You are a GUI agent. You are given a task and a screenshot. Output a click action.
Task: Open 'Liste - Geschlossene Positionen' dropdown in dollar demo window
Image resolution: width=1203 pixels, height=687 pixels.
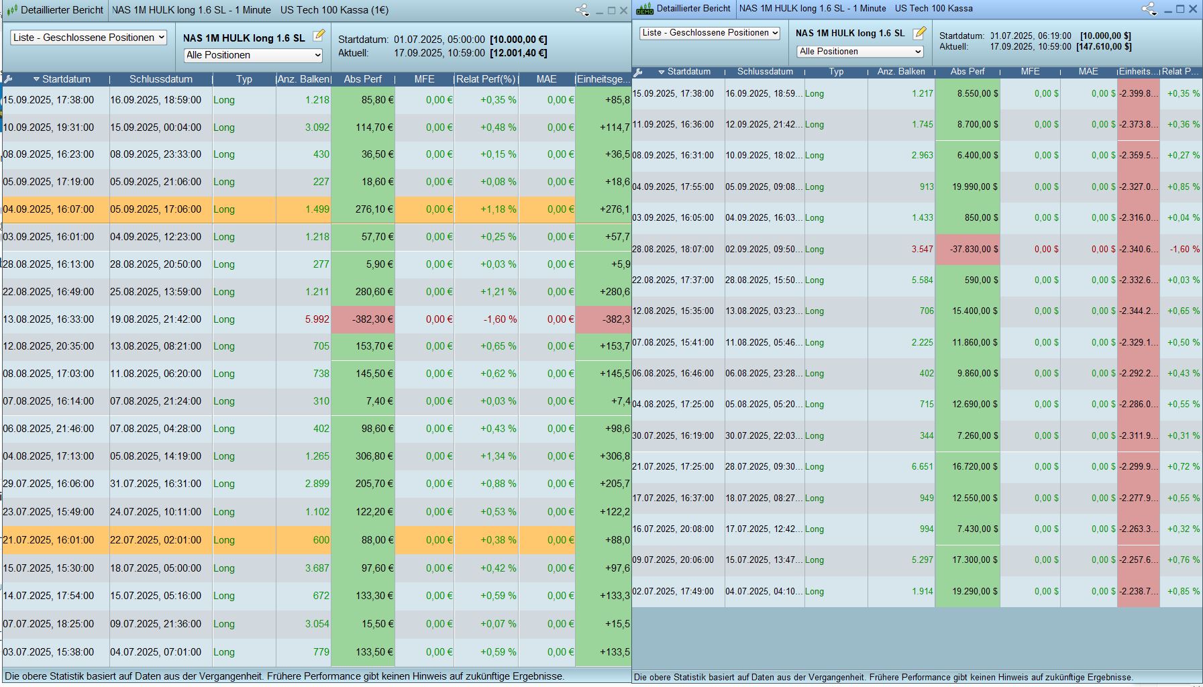(x=710, y=33)
